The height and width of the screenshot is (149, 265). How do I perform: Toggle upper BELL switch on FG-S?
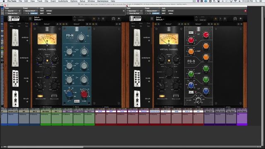[x=191, y=32]
